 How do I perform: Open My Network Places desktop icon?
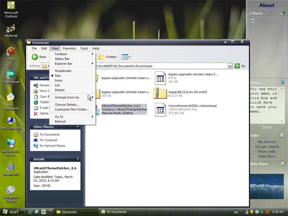pyautogui.click(x=11, y=148)
